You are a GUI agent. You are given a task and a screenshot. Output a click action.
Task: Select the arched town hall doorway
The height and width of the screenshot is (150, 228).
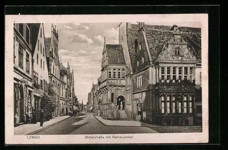tap(121, 102)
